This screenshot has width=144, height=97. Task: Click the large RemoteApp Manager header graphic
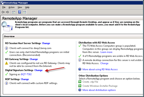click(7, 26)
